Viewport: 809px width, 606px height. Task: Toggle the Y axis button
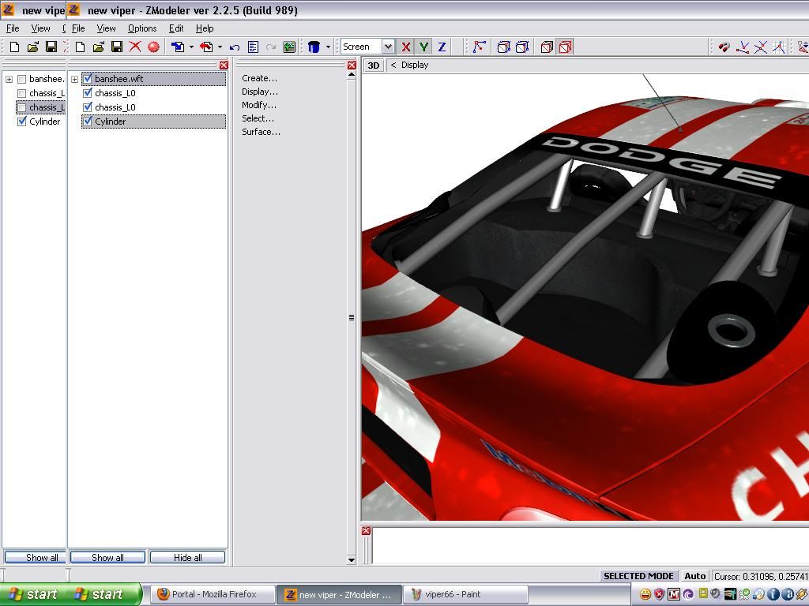click(x=423, y=47)
